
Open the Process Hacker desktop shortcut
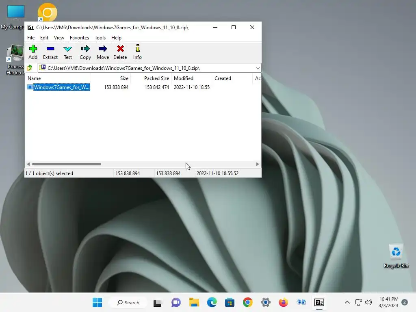[x=15, y=60]
